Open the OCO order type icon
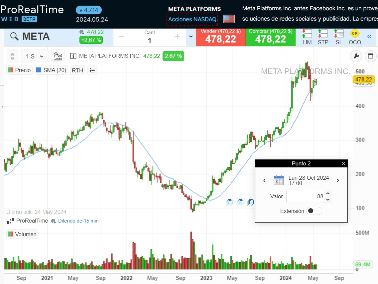378x284 pixels. [x=355, y=37]
